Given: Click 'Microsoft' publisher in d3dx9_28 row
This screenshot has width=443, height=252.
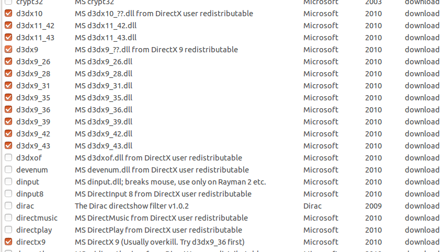Looking at the screenshot, I should pos(321,74).
